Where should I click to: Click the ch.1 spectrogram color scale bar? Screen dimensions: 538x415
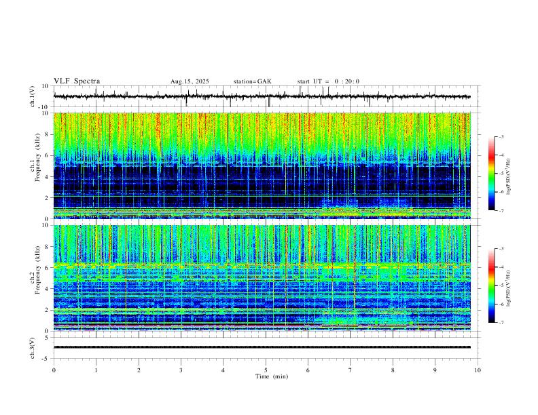coord(492,173)
